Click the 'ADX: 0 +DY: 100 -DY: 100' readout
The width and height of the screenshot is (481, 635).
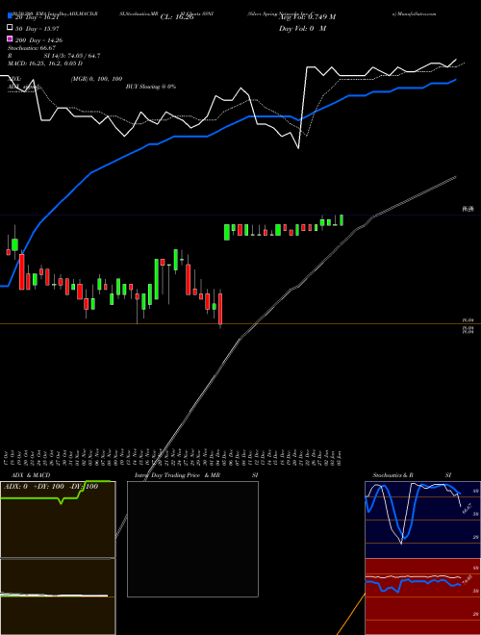click(51, 487)
